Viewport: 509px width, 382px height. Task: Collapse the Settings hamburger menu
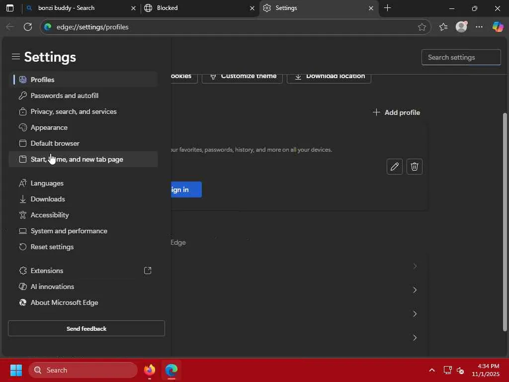(15, 57)
